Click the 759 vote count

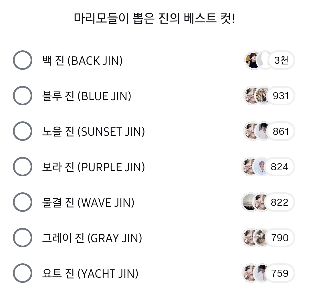point(280,273)
